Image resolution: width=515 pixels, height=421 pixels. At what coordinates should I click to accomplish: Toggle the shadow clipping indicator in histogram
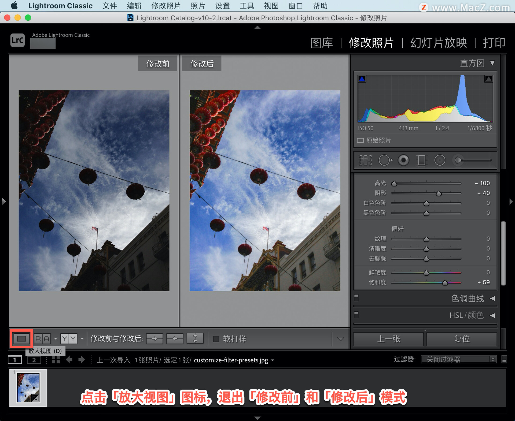pos(362,79)
